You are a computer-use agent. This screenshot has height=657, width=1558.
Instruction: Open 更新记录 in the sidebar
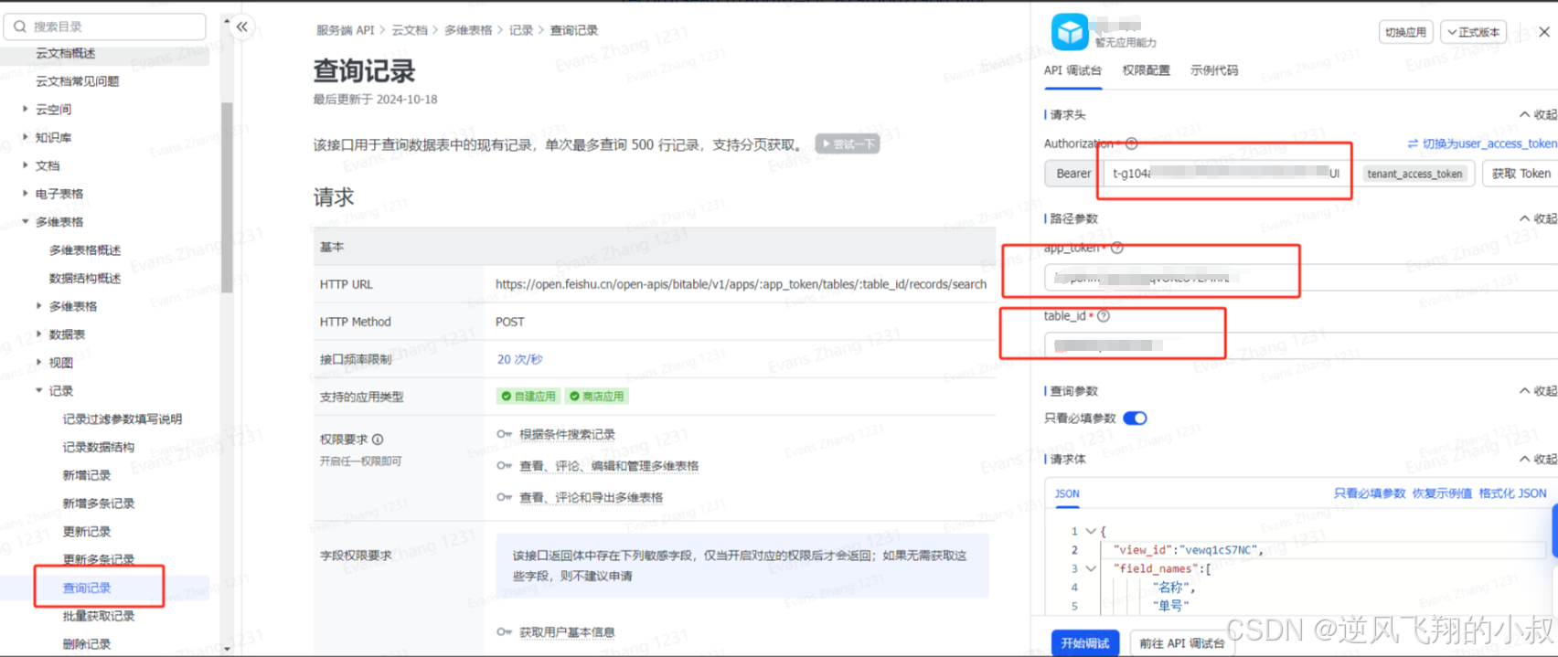[87, 532]
